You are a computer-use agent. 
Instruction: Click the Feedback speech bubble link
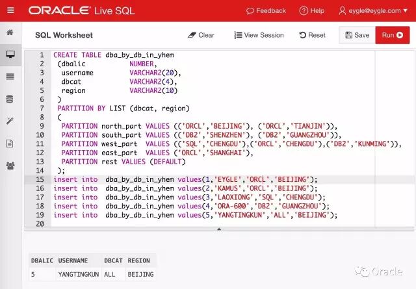click(266, 11)
